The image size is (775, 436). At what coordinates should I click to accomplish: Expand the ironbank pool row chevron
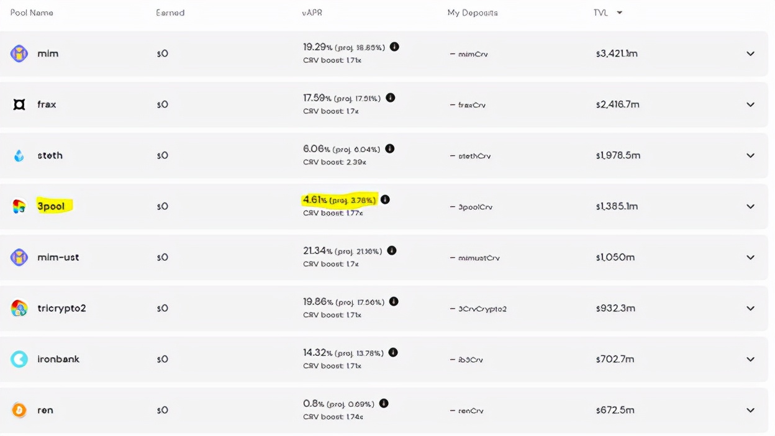click(x=750, y=359)
